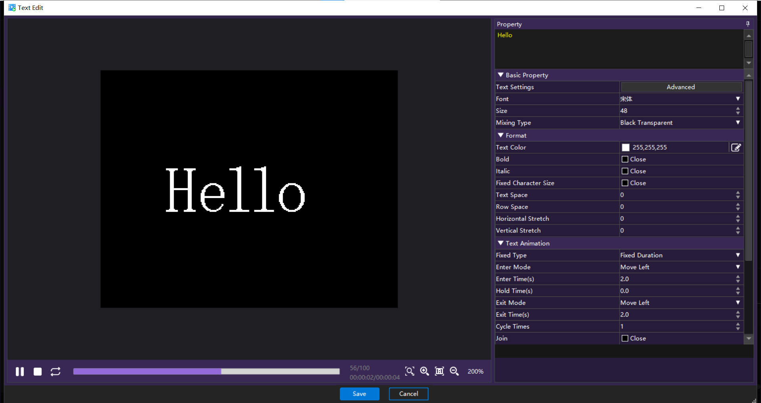Toggle the Join checkbox

tap(625, 338)
